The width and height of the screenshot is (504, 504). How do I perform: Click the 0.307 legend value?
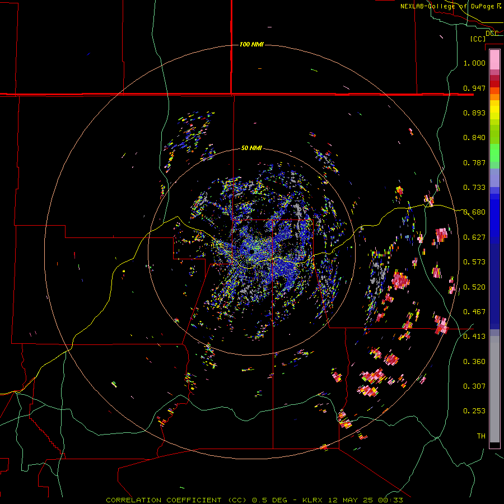474,386
